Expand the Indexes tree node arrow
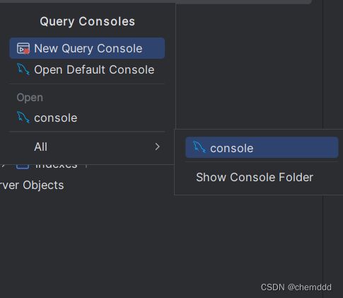 point(4,166)
